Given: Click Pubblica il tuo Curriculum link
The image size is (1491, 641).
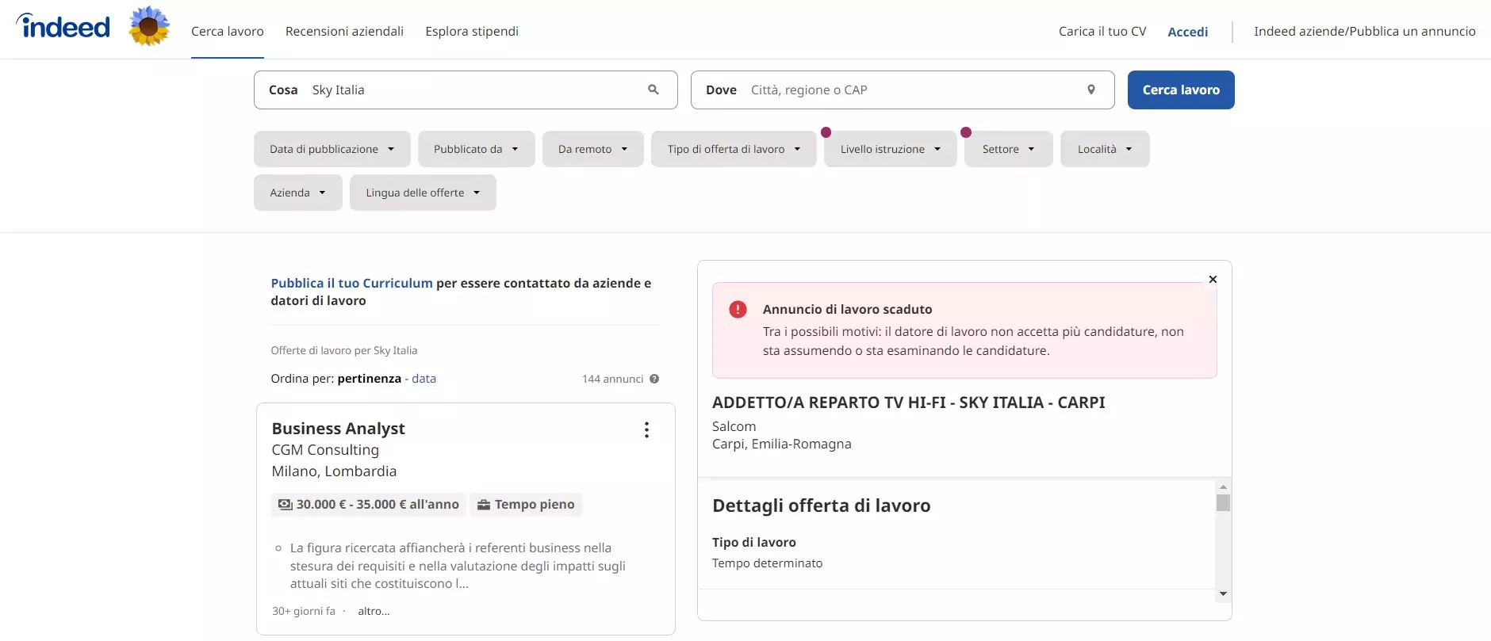Looking at the screenshot, I should (x=352, y=283).
